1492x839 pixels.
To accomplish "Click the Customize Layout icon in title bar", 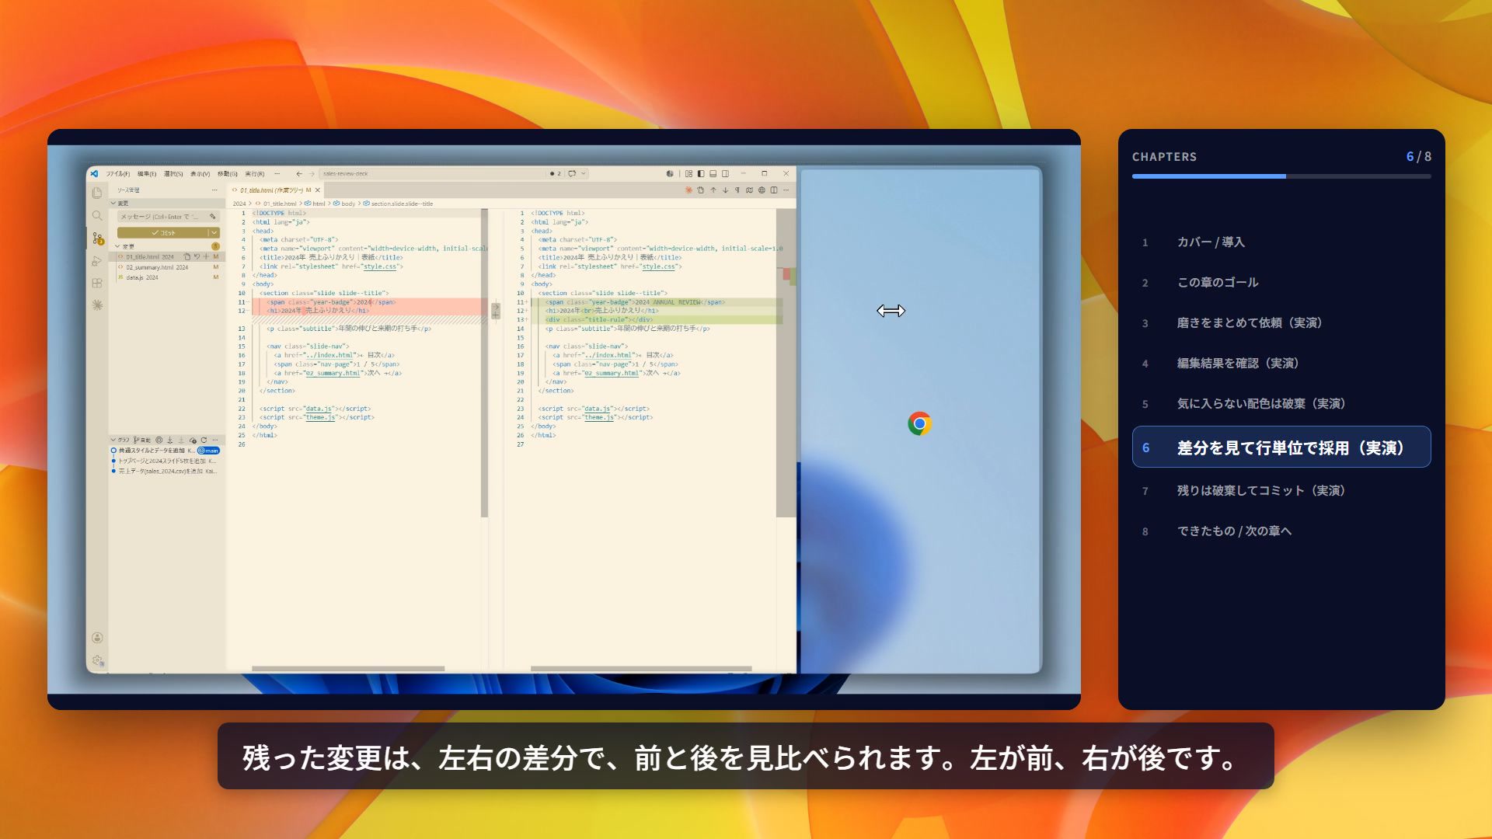I will pyautogui.click(x=688, y=173).
